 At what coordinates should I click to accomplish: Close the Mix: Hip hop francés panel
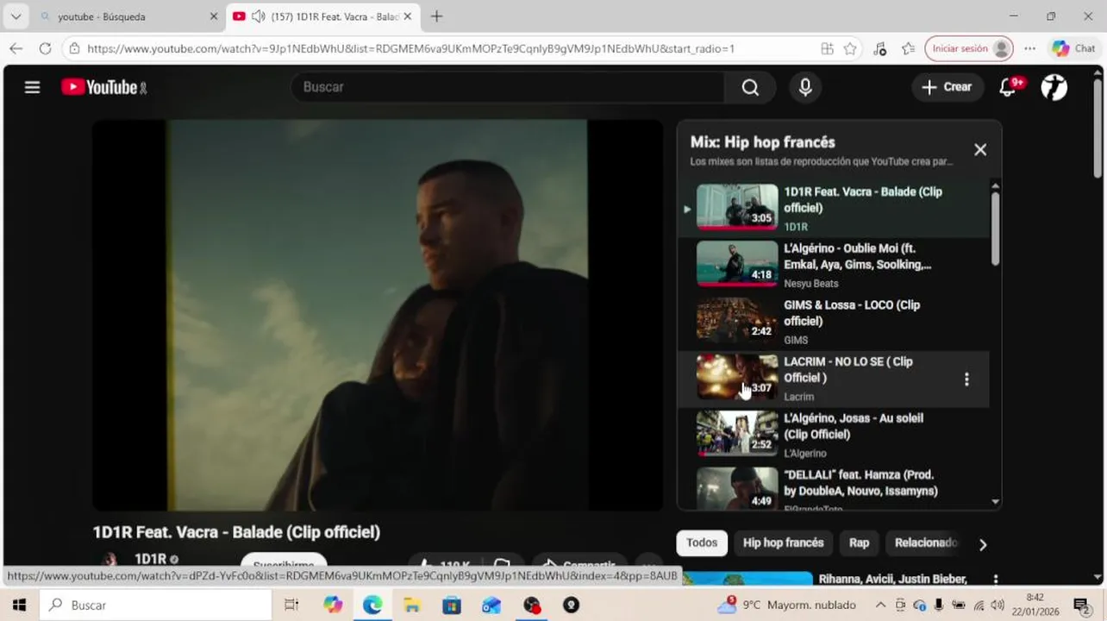tap(980, 149)
